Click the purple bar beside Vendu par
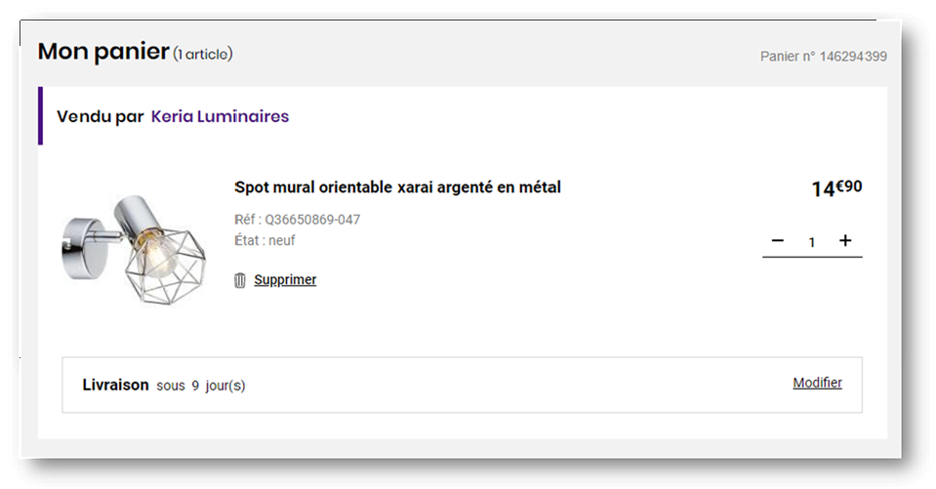936x489 pixels. point(40,116)
